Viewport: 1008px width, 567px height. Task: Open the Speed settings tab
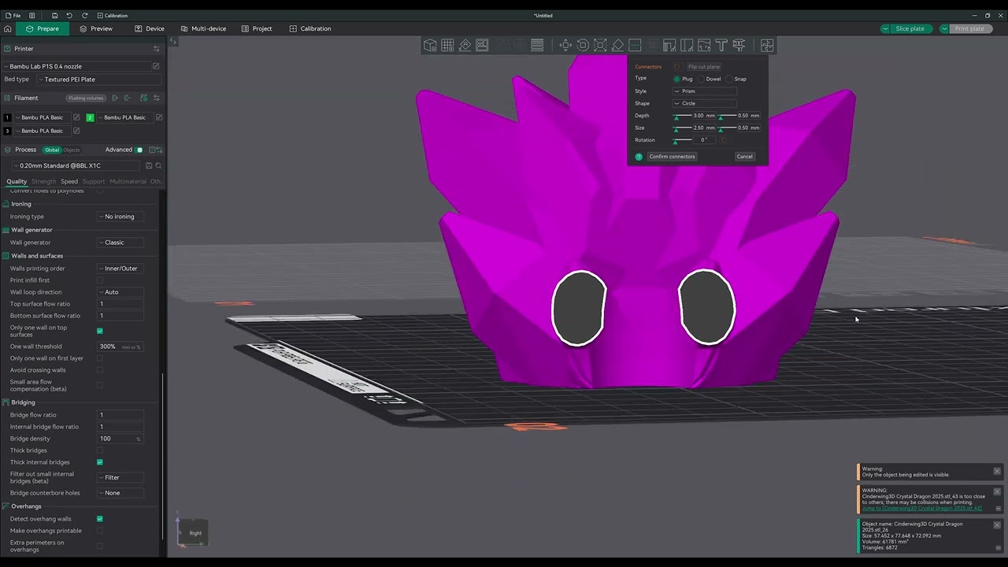69,181
